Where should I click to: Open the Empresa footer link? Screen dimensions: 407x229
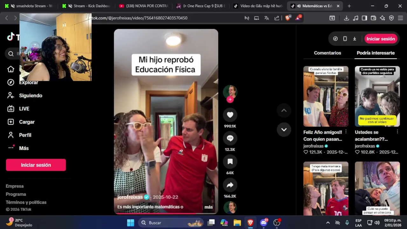pos(15,186)
